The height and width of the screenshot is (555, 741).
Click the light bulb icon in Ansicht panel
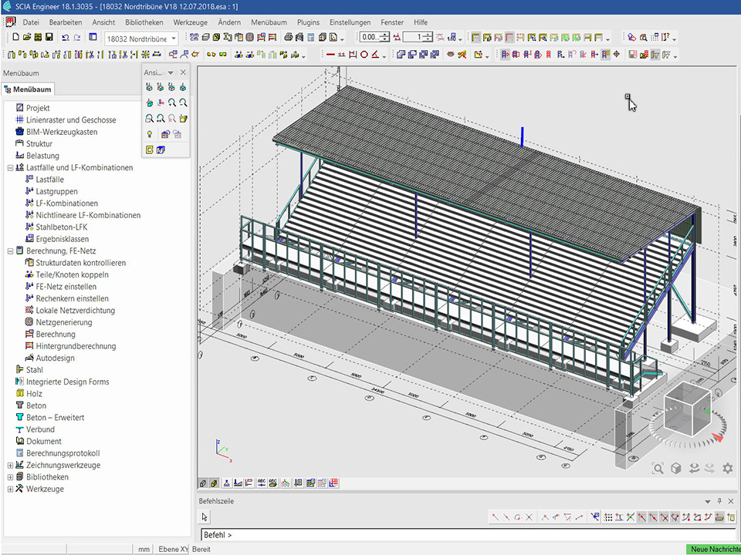[x=149, y=134]
